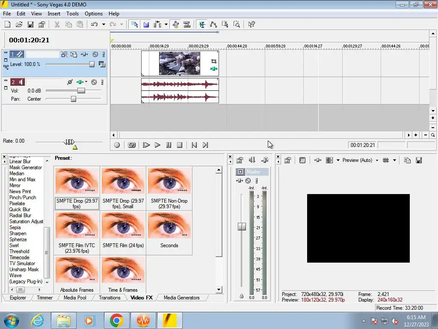Click the track FX icon on audio track 2
Image resolution: width=438 pixels, height=329 pixels.
pos(80,82)
